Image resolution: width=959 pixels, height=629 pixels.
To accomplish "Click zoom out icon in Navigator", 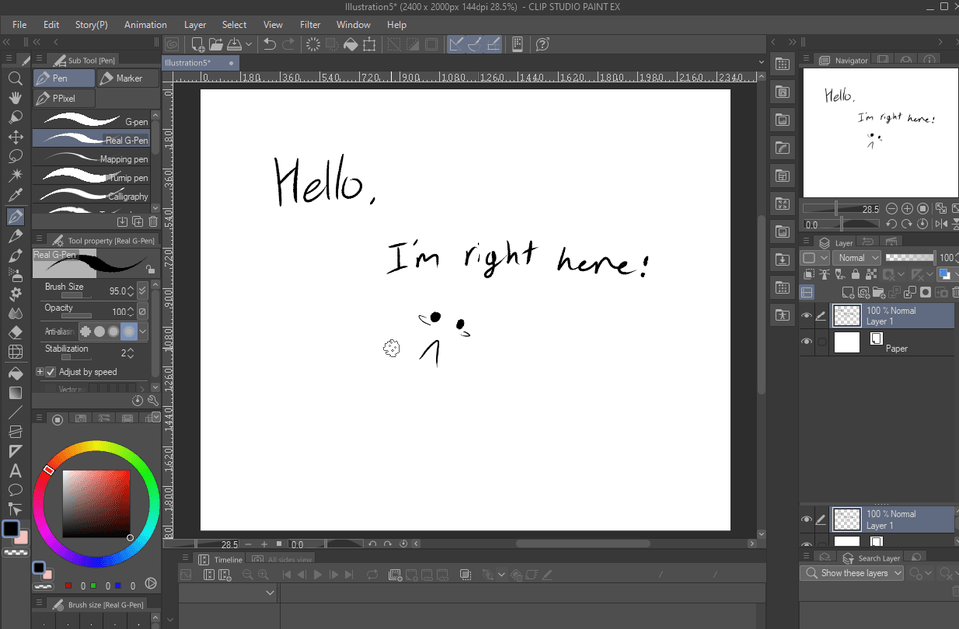I will click(892, 209).
